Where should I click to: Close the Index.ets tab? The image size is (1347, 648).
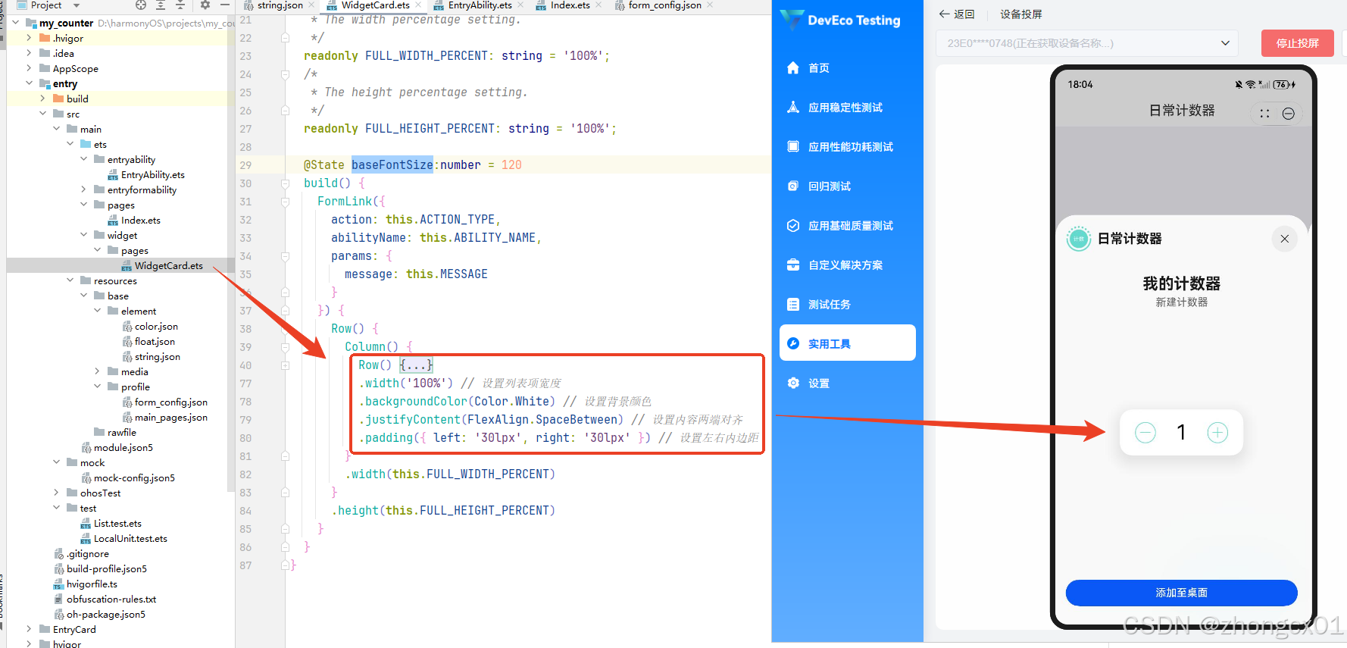(598, 5)
